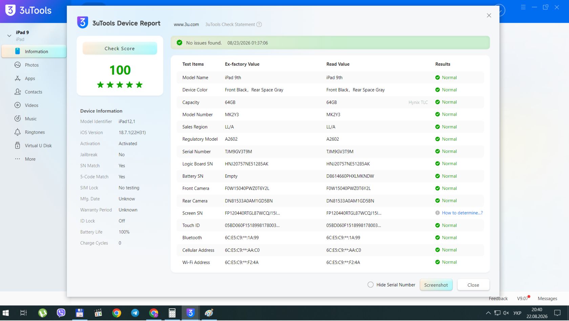Open the Windows Start menu

(x=6, y=313)
